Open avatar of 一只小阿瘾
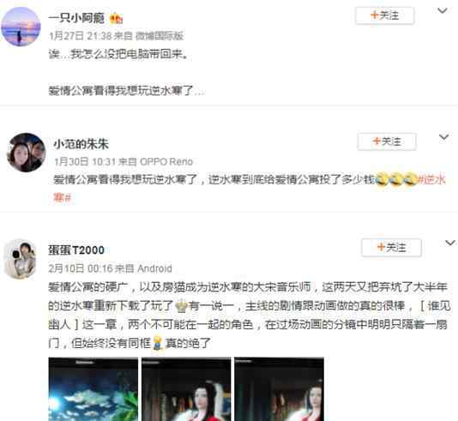Screen dimensions: 458x421 [21, 27]
